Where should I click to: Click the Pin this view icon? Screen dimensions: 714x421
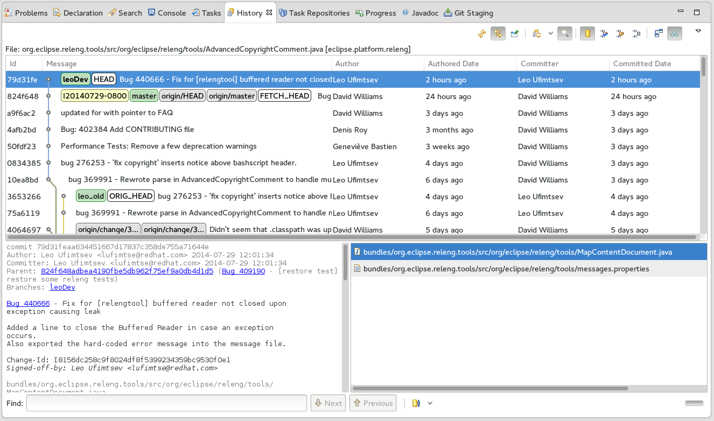[x=515, y=34]
